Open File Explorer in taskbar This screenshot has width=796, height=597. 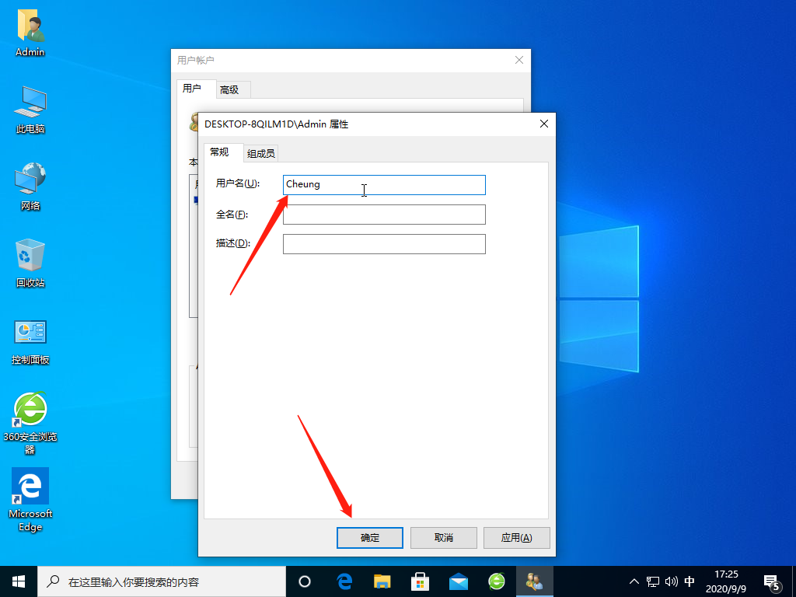pyautogui.click(x=382, y=581)
